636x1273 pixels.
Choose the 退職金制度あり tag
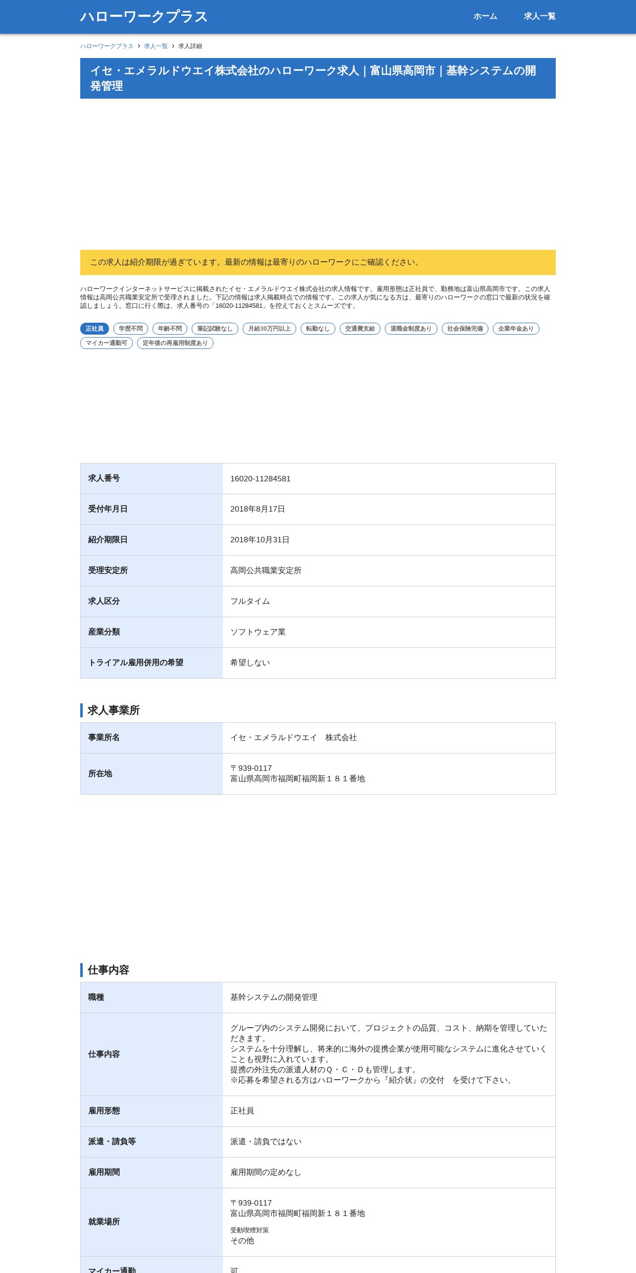[x=411, y=329]
